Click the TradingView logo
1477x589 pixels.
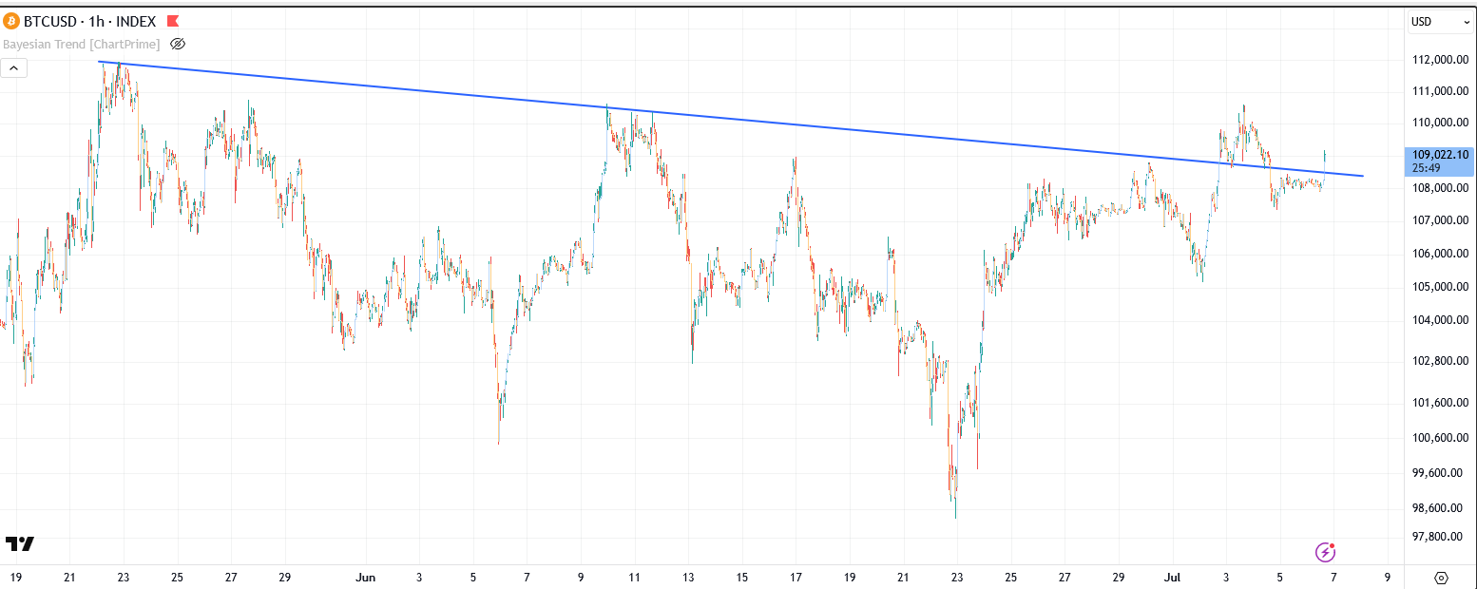[20, 543]
